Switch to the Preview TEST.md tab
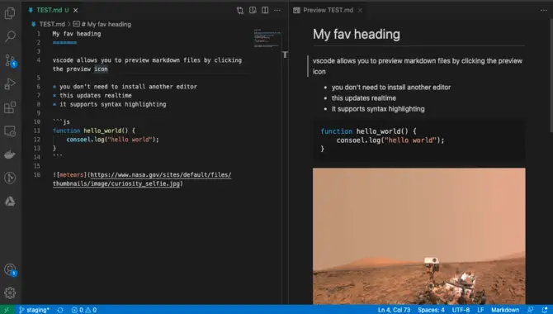Screen dimensions: 553x314 tap(328, 10)
